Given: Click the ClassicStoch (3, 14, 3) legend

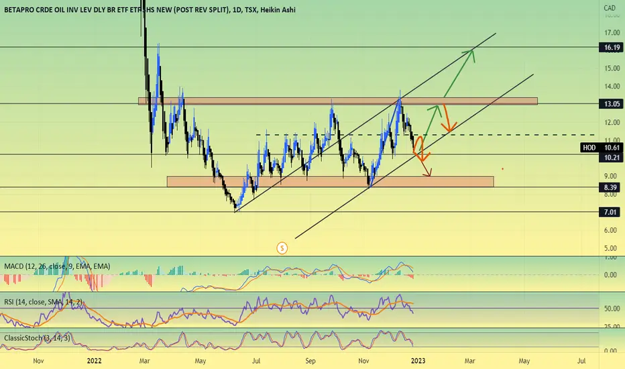Looking at the screenshot, I should coord(37,338).
